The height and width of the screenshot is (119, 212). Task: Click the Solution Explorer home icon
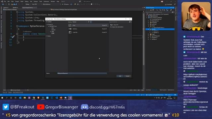tap(151, 10)
